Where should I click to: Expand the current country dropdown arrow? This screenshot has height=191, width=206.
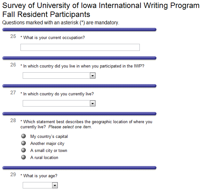92,103
